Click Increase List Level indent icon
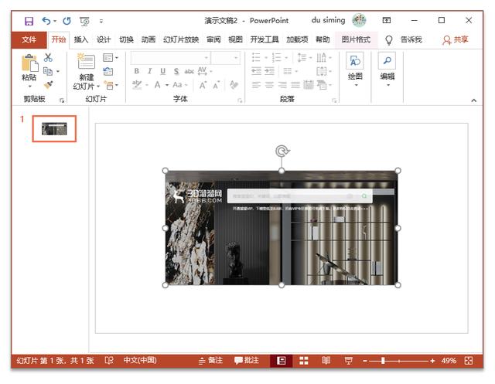Viewport: 495px width, 384px height. [x=269, y=71]
